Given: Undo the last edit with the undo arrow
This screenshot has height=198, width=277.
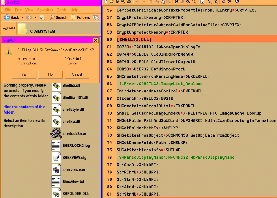Looking at the screenshot, I should (x=137, y=2).
